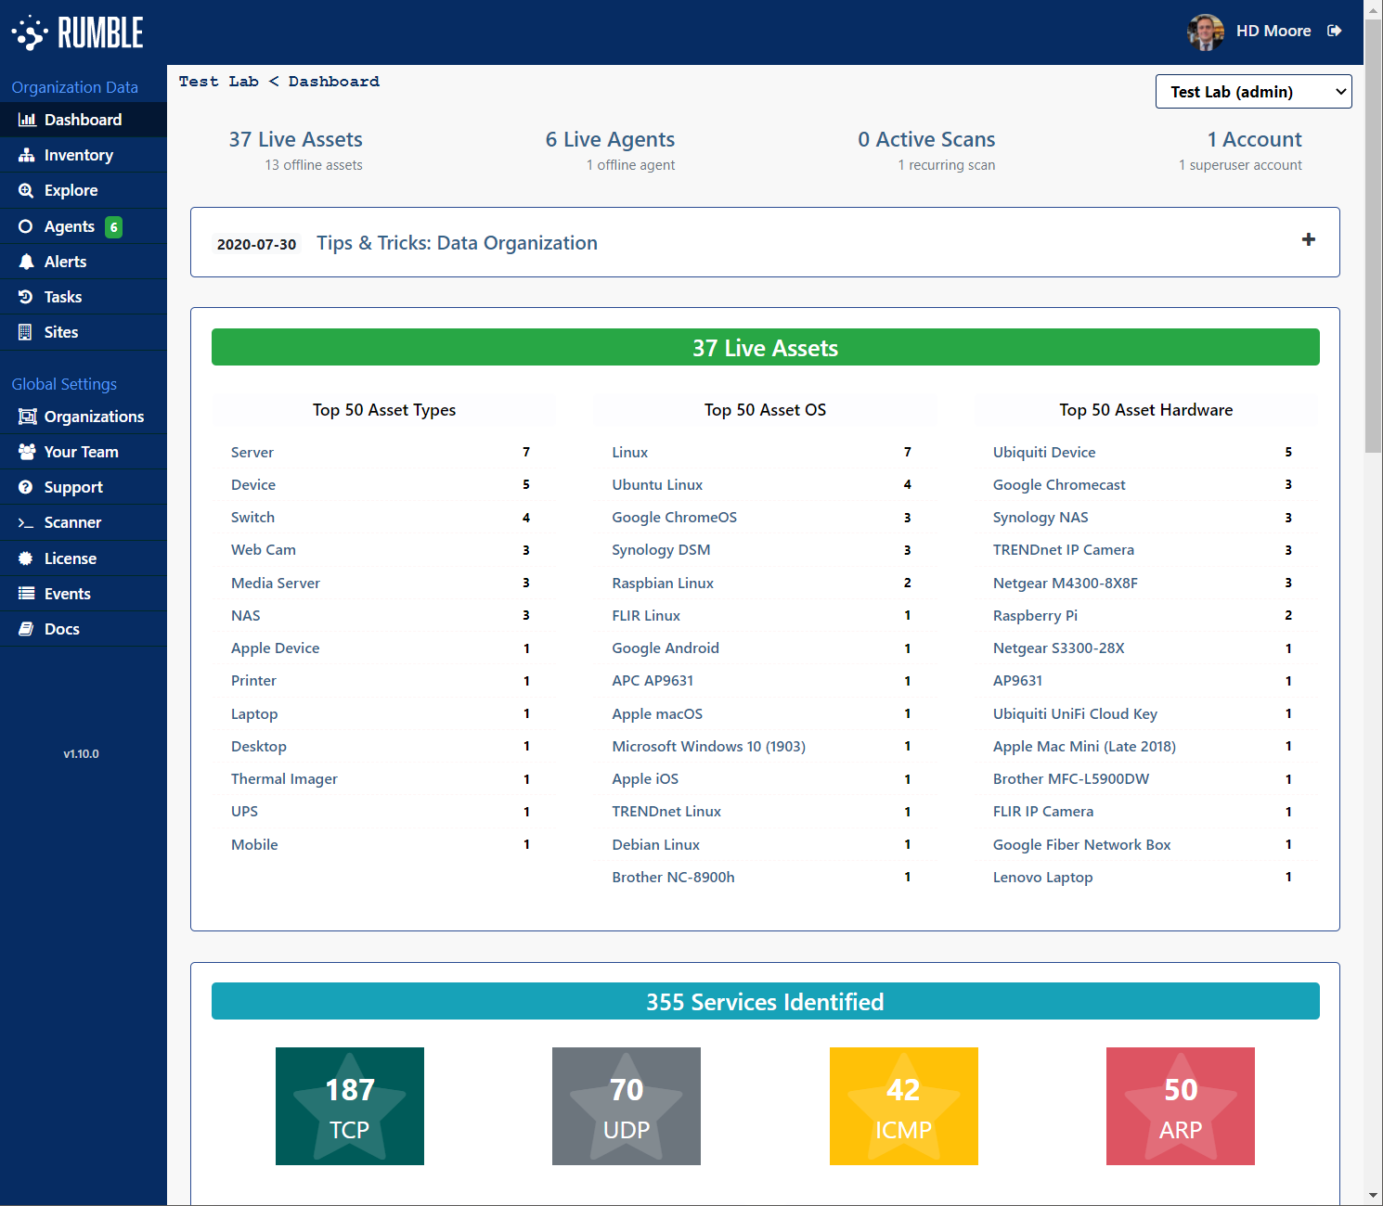Click the HD Moore profile picture
Viewport: 1383px width, 1206px height.
[1205, 31]
